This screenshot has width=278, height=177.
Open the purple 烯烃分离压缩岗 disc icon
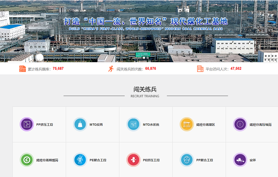pyautogui.click(x=240, y=124)
